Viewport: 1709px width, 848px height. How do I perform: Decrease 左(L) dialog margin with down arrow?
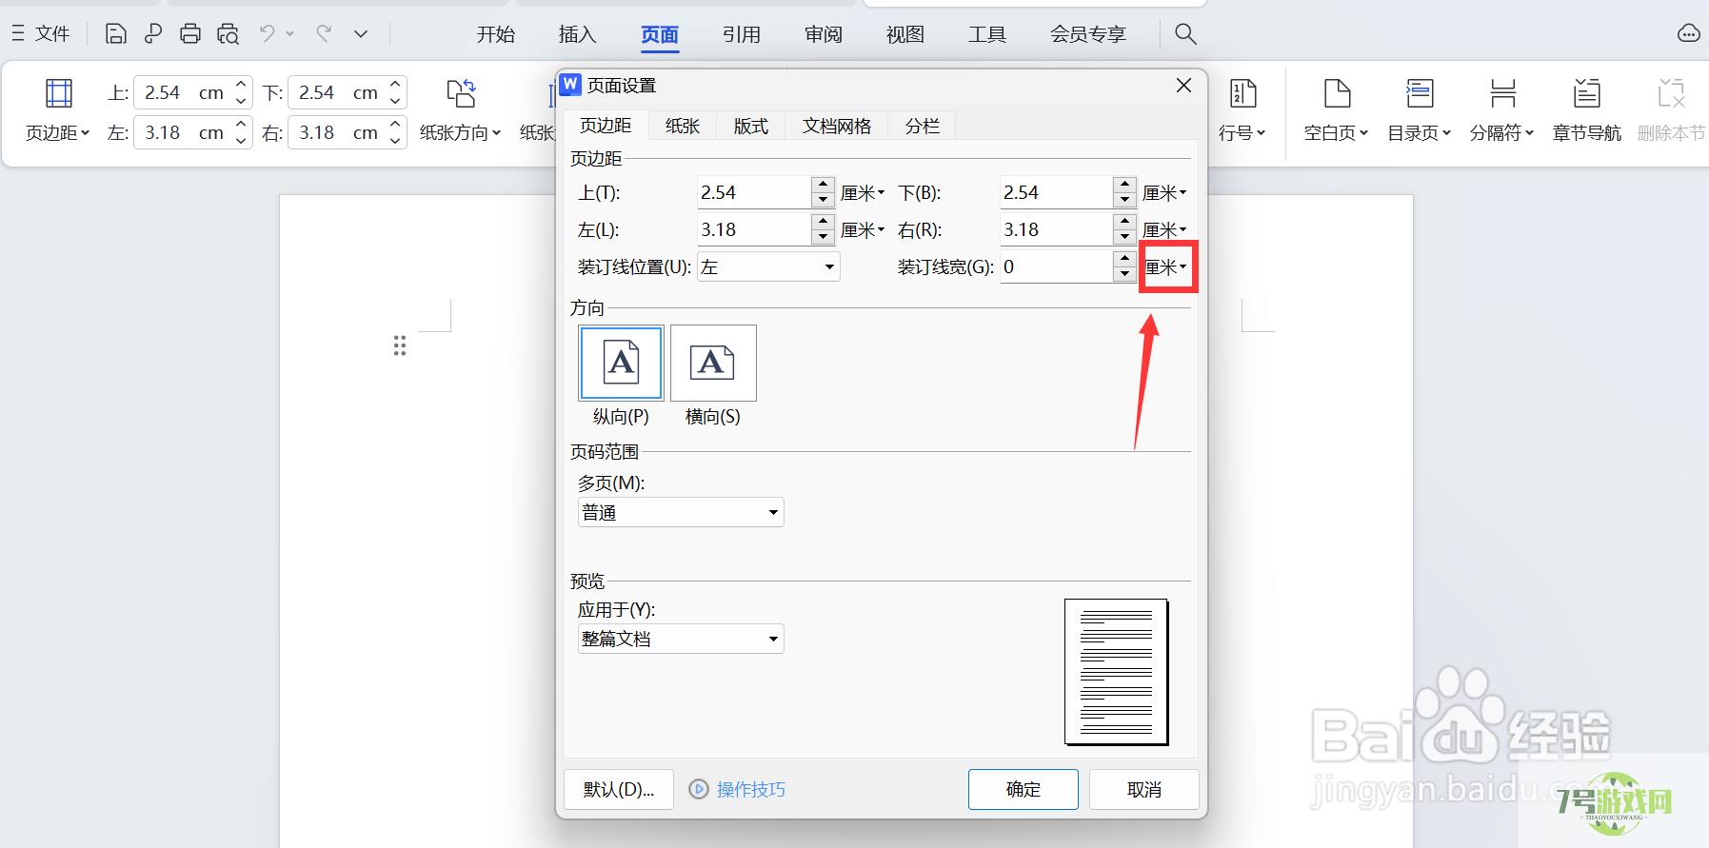coord(824,237)
